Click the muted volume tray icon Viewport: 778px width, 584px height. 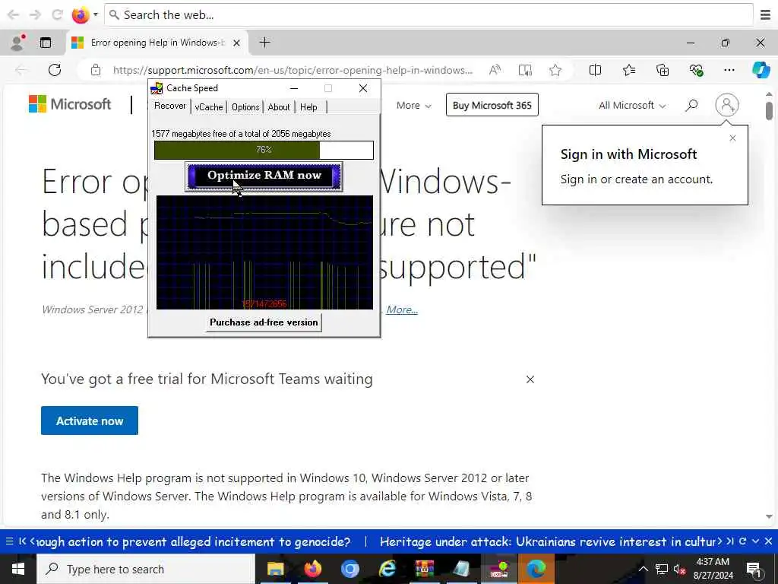(680, 570)
